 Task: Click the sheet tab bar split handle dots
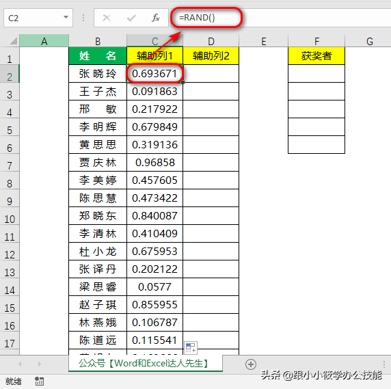point(384,364)
